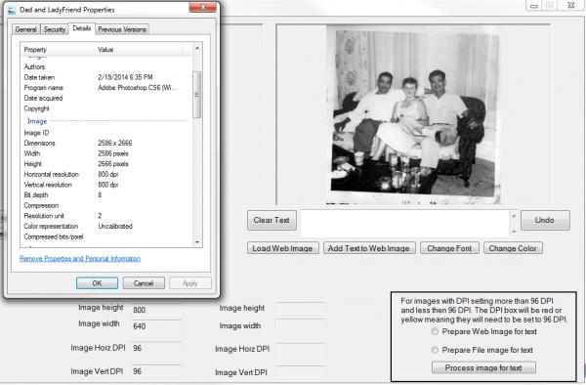
Task: Close the main application window
Action: [x=571, y=5]
